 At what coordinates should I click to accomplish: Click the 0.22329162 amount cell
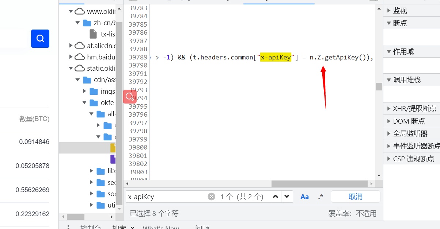point(33,214)
